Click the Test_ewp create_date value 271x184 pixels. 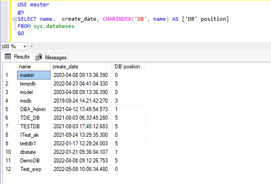81,169
